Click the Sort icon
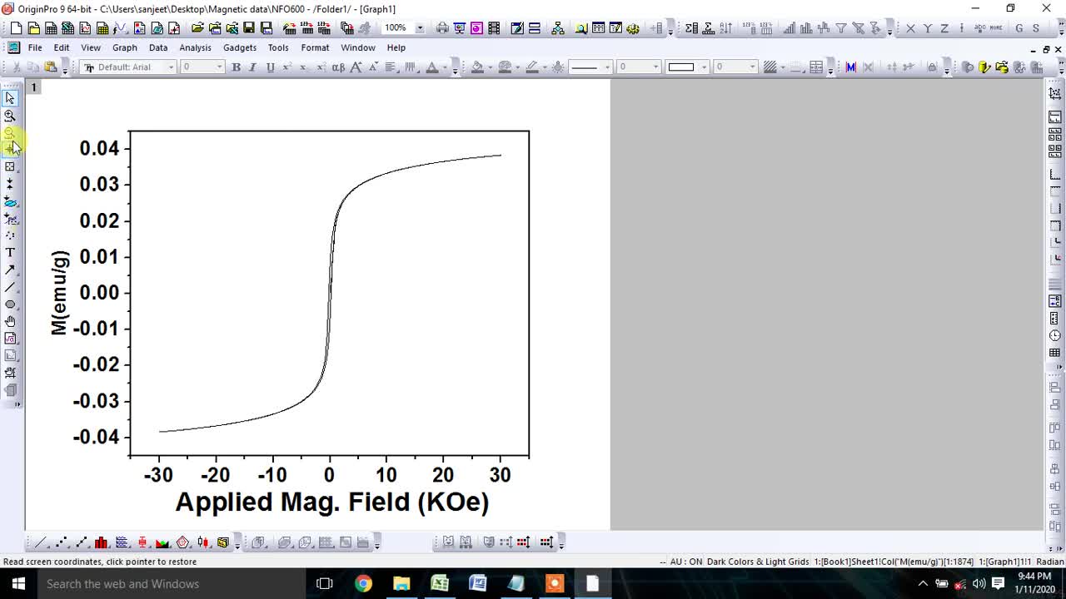1066x599 pixels. 725,28
